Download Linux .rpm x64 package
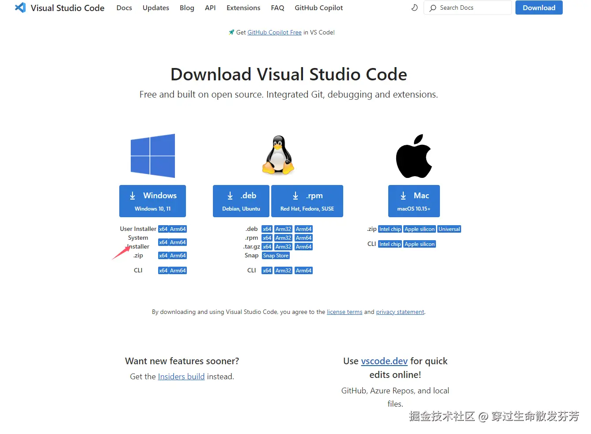Image resolution: width=591 pixels, height=434 pixels. (x=267, y=238)
